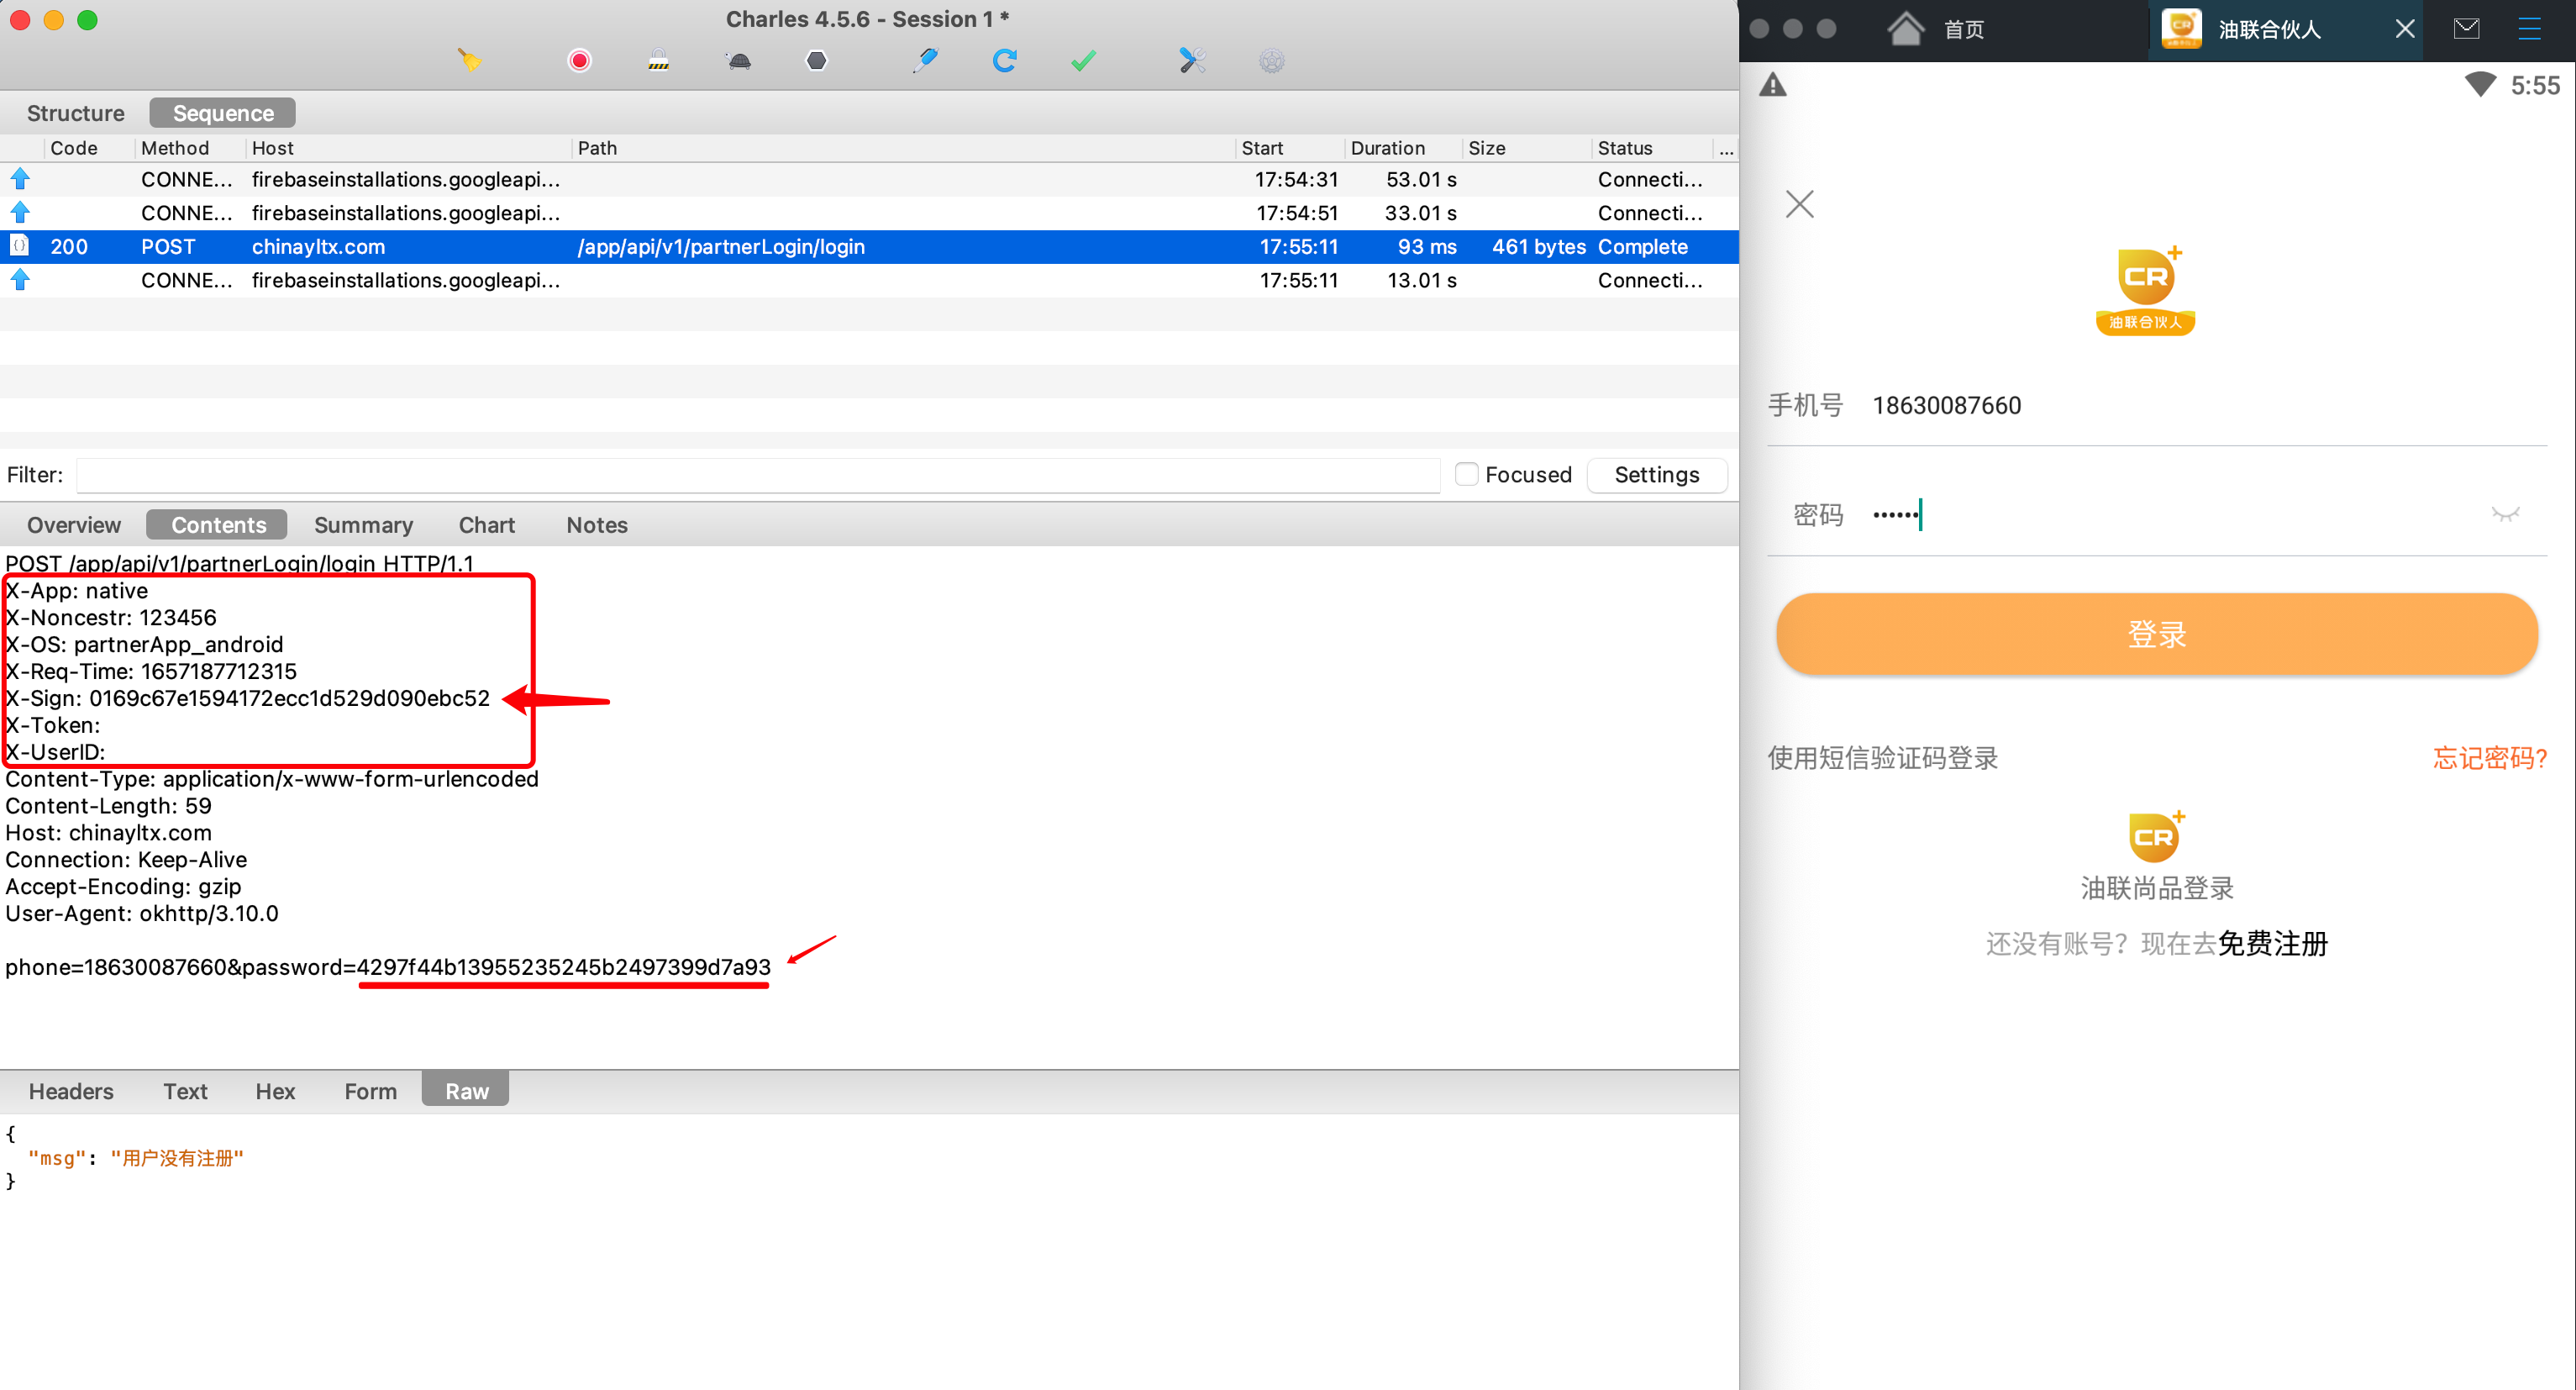
Task: Click the repeat request refresh icon
Action: tap(1004, 61)
